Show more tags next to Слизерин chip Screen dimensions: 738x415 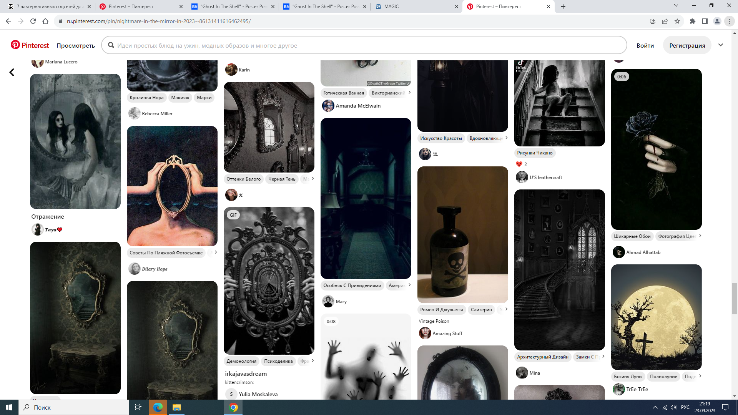pos(506,309)
